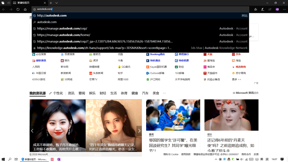Open the favorites hub star icon
The image size is (288, 162).
coord(256,9)
